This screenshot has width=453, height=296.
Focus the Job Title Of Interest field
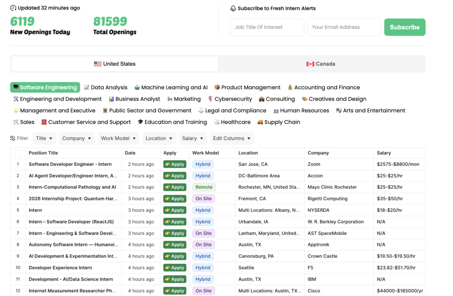[267, 27]
